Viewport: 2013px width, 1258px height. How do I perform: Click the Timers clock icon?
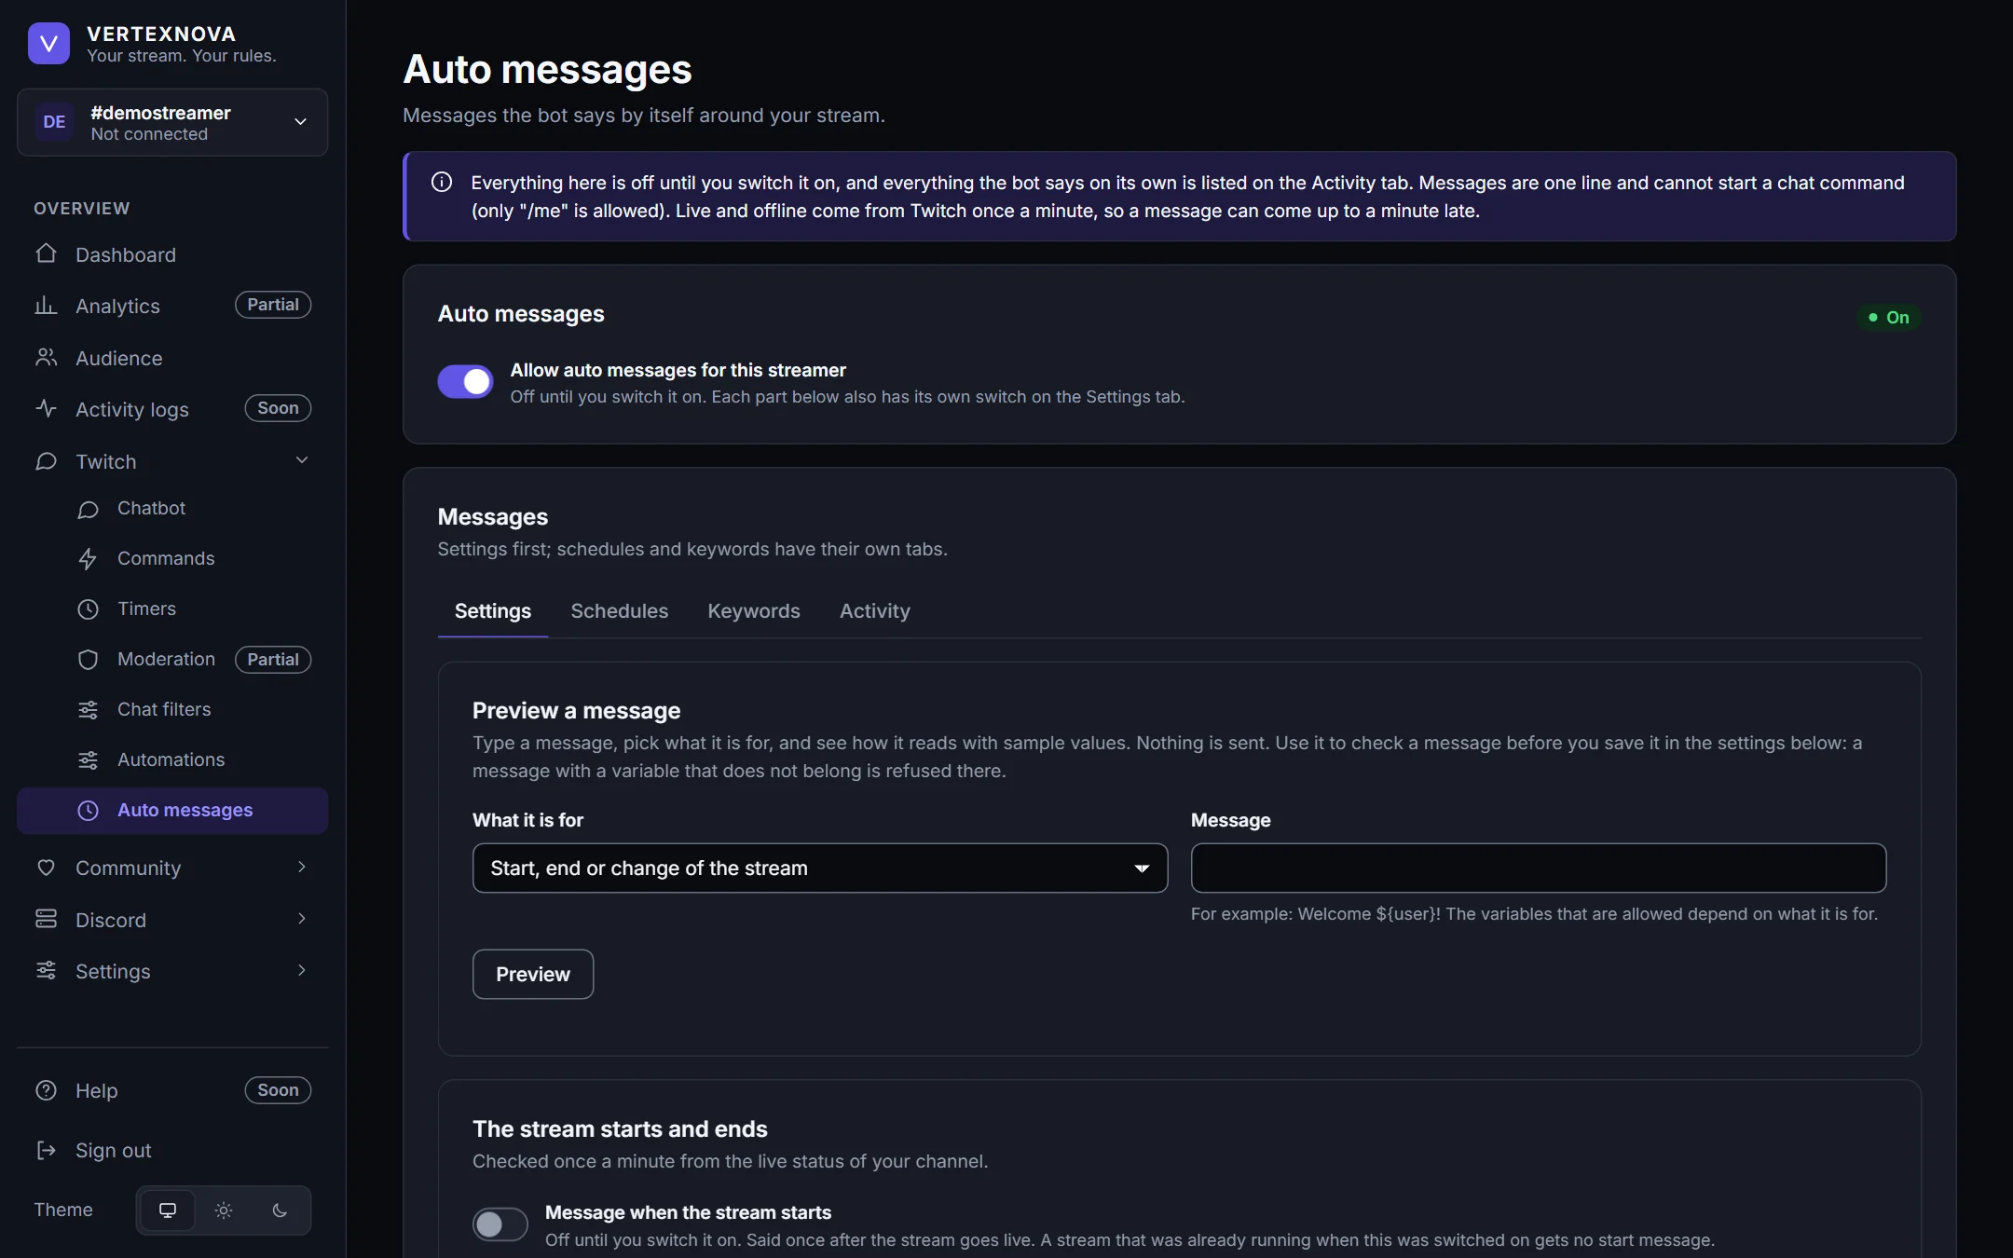pyautogui.click(x=88, y=609)
